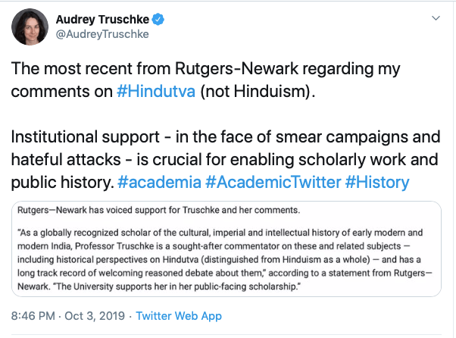Open the #AcademicTwitter hashtag
The image size is (456, 338).
pyautogui.click(x=273, y=182)
